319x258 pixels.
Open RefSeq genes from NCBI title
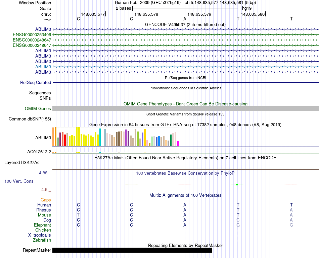pos(185,78)
